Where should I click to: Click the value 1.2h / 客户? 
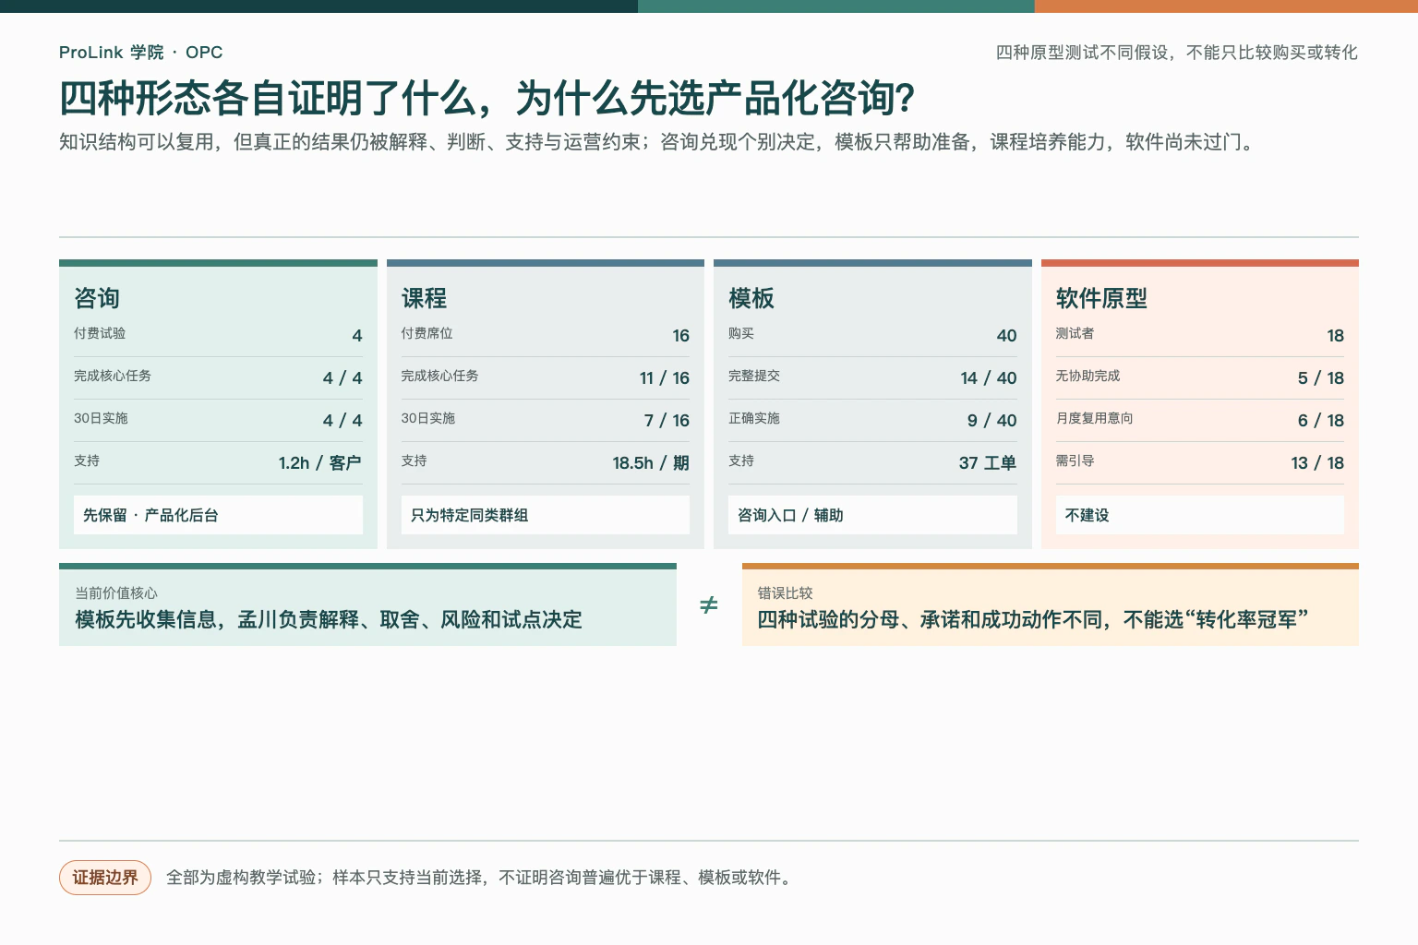pos(320,463)
